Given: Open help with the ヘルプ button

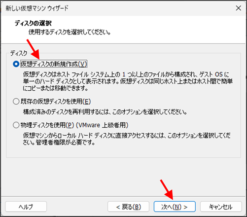Looking at the screenshot, I should pos(26,207).
